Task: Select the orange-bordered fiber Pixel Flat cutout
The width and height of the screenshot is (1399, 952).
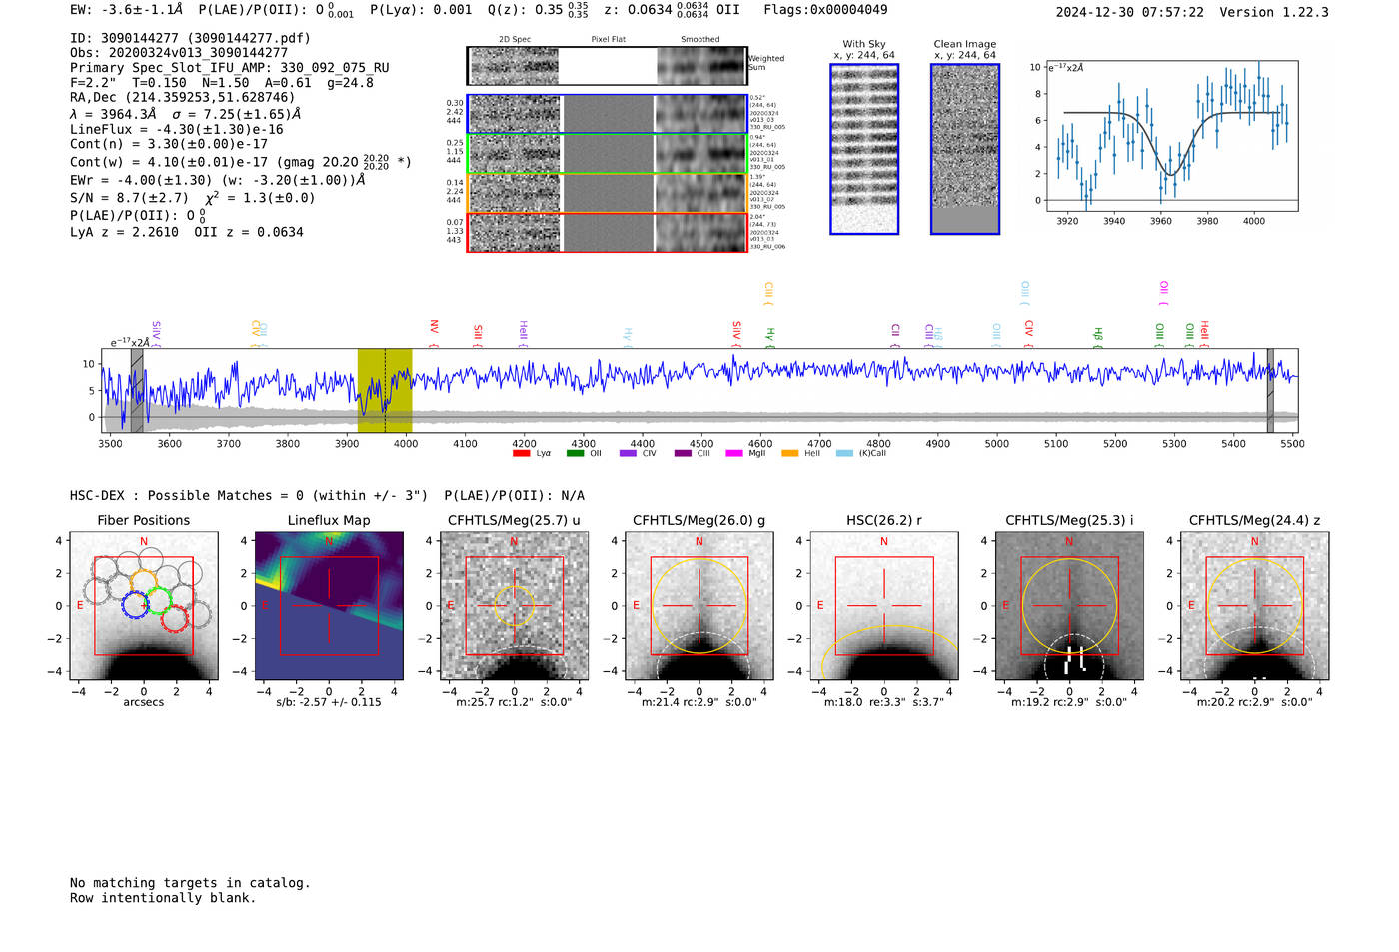Action: pyautogui.click(x=608, y=193)
